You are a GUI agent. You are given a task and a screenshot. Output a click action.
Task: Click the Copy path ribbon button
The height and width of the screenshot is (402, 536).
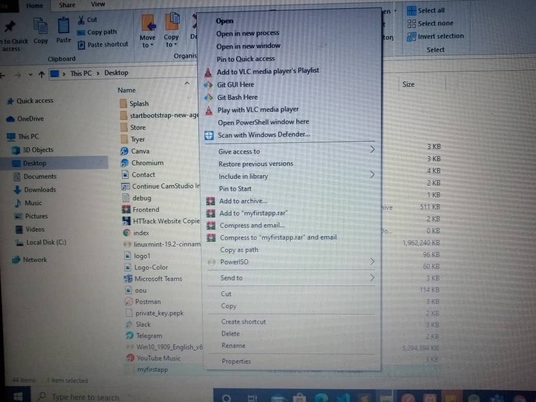click(x=97, y=32)
